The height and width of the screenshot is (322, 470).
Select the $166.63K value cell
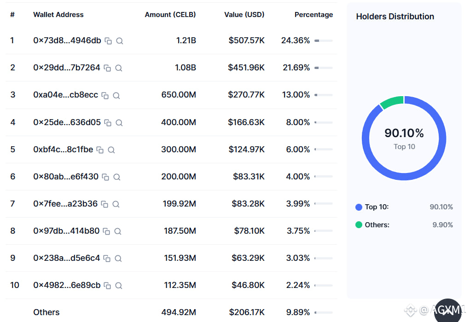coord(246,122)
